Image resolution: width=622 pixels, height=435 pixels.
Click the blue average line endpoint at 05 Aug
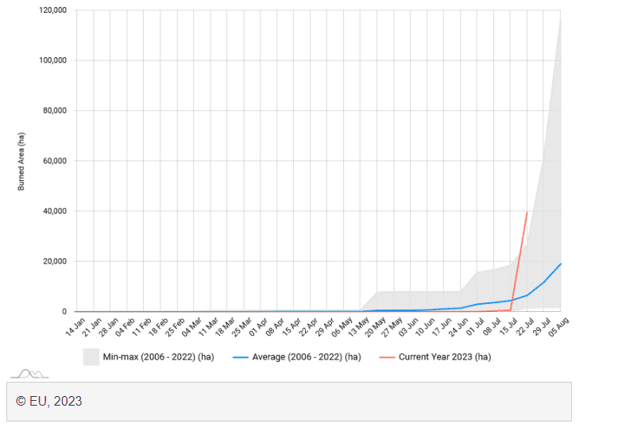[561, 264]
